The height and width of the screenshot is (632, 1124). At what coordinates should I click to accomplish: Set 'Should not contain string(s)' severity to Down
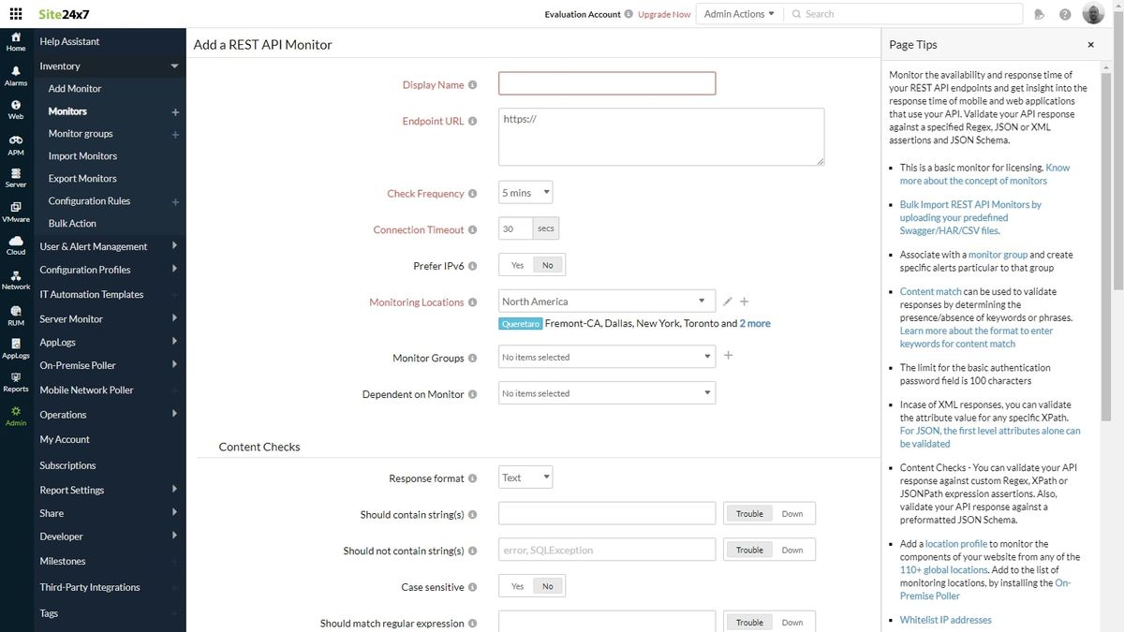(x=792, y=550)
